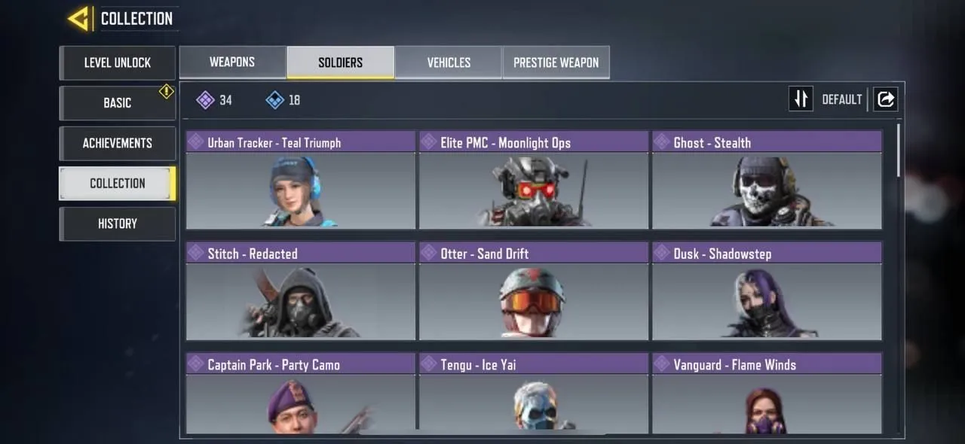Open the Level Unlock section
Screen dimensions: 965x444
click(x=117, y=62)
